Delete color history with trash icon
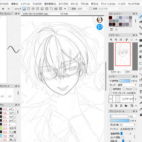 click(111, 30)
